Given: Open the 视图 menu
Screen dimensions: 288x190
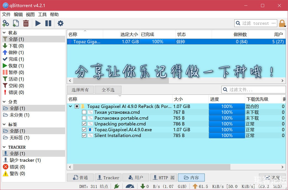Looking at the screenshot, I should 30,14.
